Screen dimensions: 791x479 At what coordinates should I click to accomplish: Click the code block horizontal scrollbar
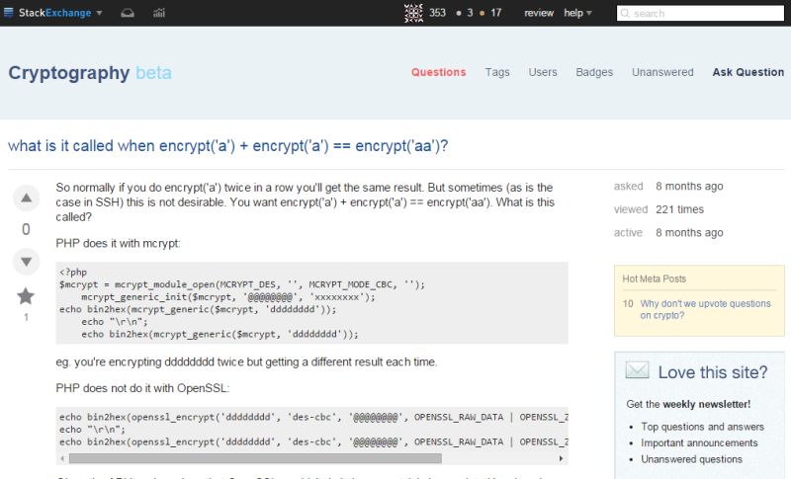[x=255, y=458]
